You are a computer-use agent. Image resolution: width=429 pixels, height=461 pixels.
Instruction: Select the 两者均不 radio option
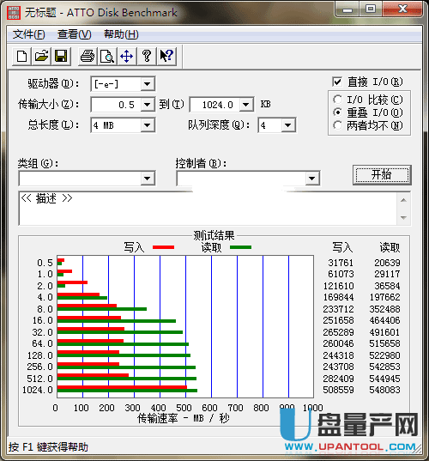click(x=337, y=125)
